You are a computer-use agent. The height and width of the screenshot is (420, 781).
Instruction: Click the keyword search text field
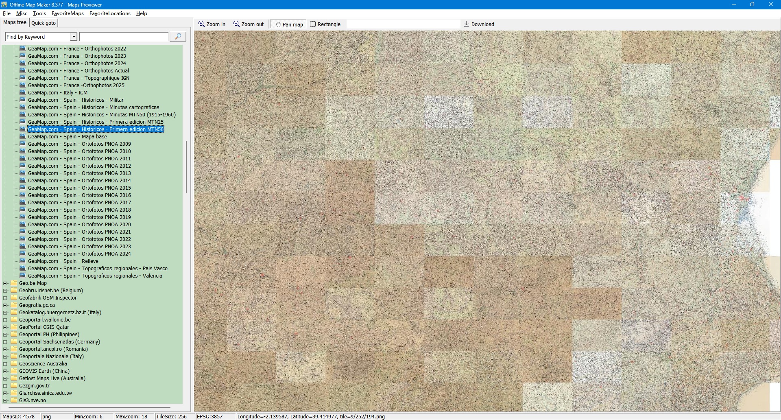(124, 37)
